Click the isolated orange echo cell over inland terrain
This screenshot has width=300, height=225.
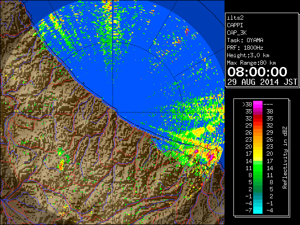point(61,165)
